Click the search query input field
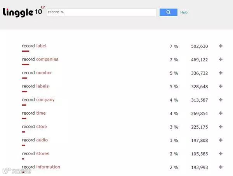This screenshot has height=176, width=233. (x=101, y=12)
